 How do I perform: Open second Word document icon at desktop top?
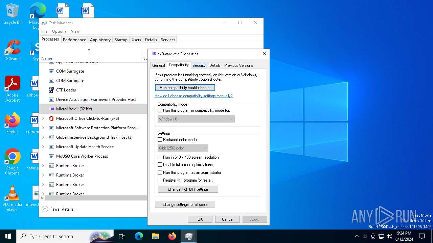pos(87,10)
